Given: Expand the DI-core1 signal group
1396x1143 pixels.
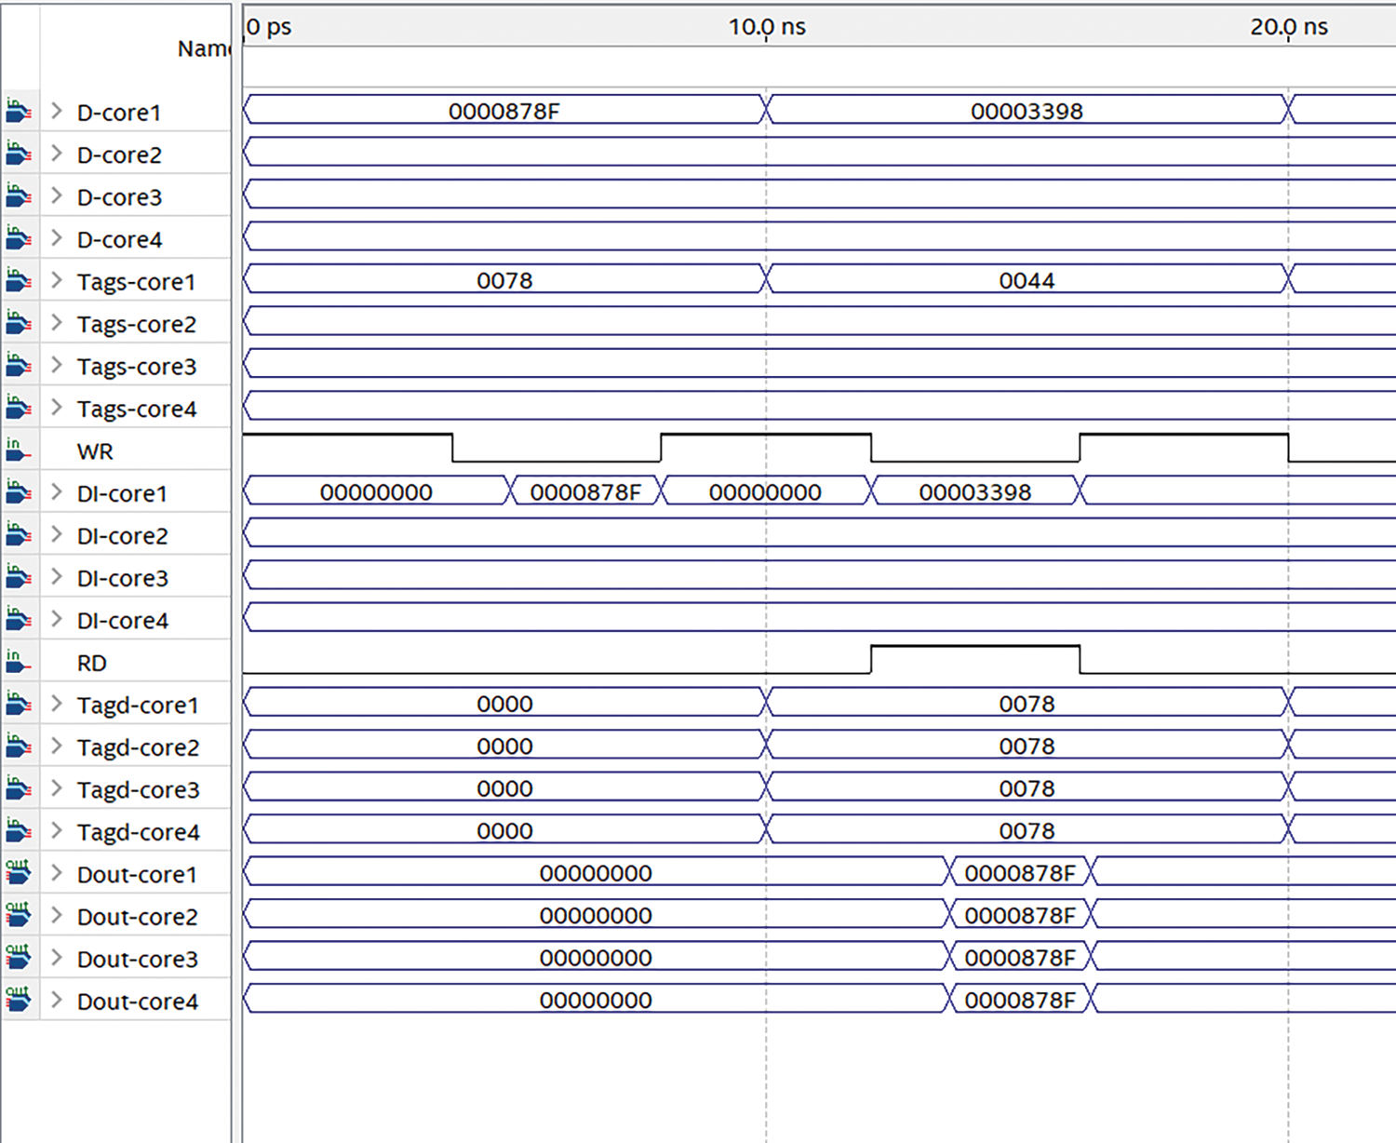Looking at the screenshot, I should click(x=57, y=492).
